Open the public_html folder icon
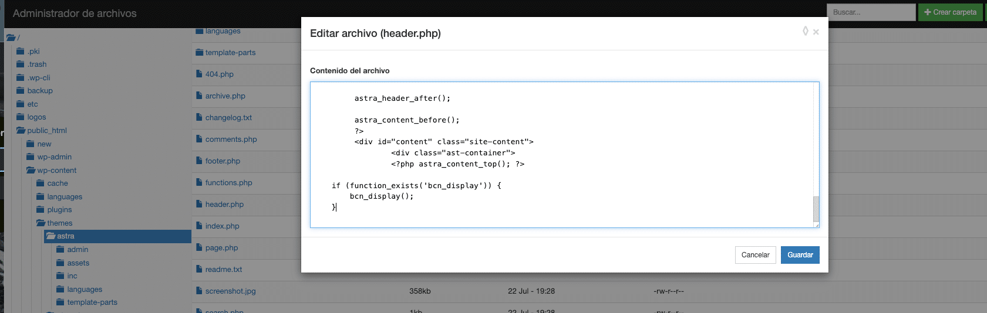 pyautogui.click(x=21, y=131)
